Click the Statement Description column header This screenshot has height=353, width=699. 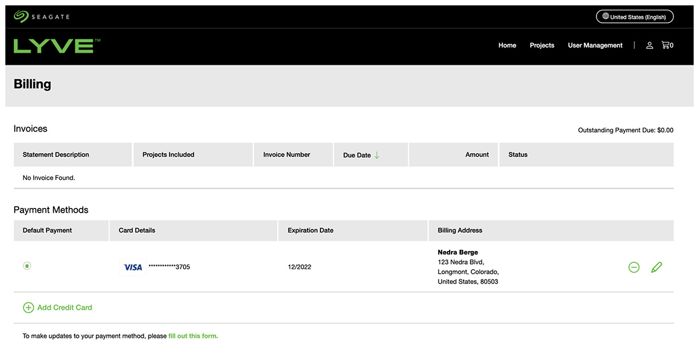(56, 155)
